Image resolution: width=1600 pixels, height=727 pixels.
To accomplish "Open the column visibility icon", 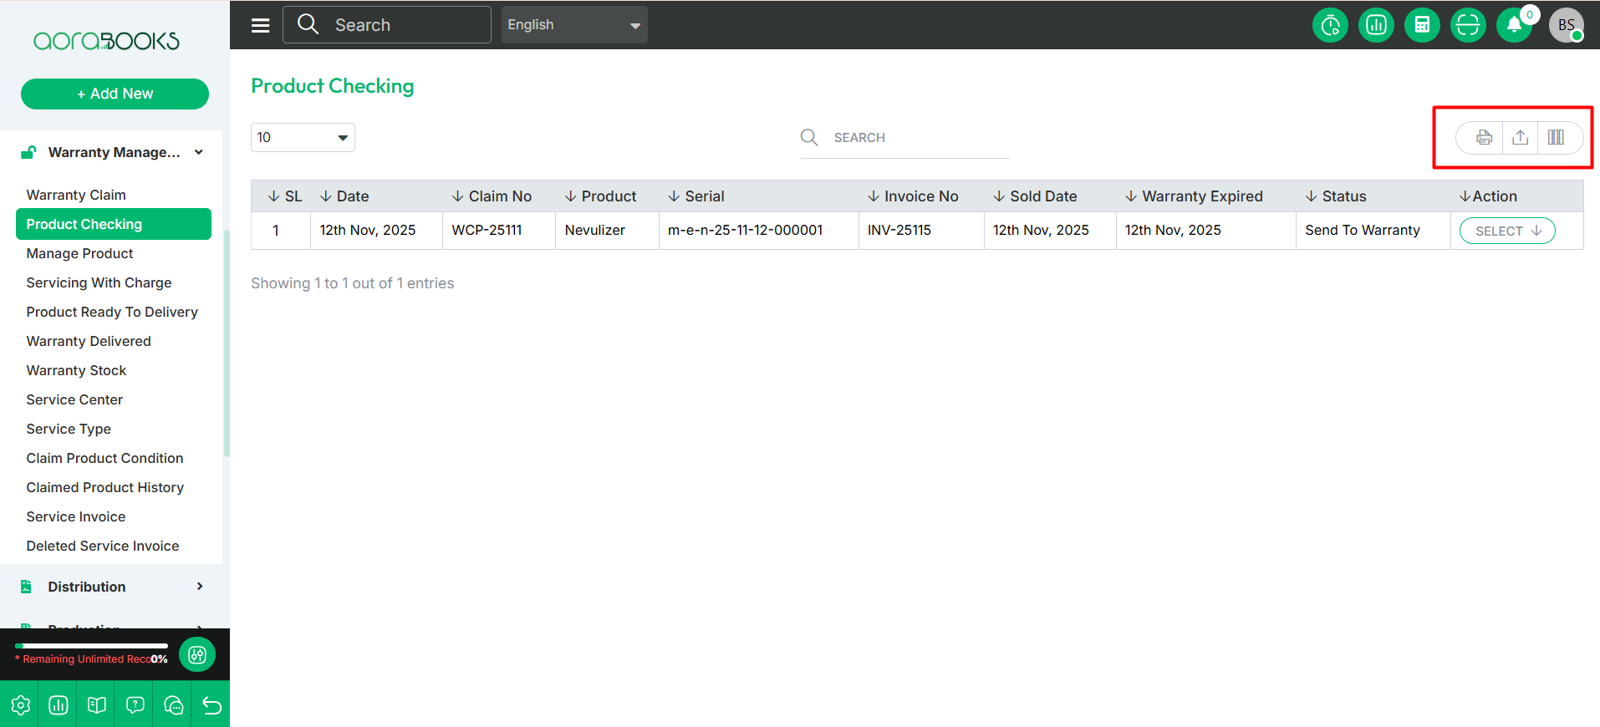I will 1555,138.
